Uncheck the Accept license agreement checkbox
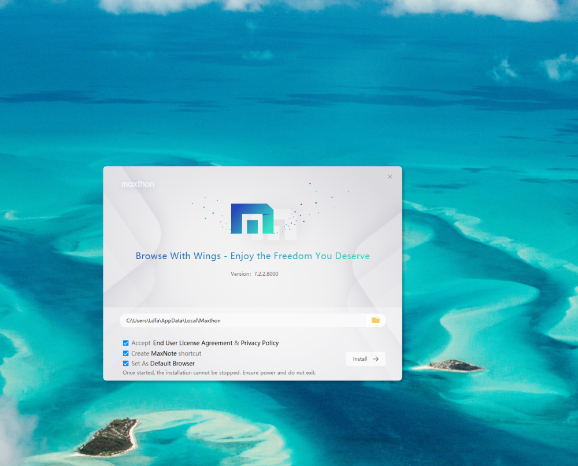This screenshot has width=578, height=466. pos(126,343)
